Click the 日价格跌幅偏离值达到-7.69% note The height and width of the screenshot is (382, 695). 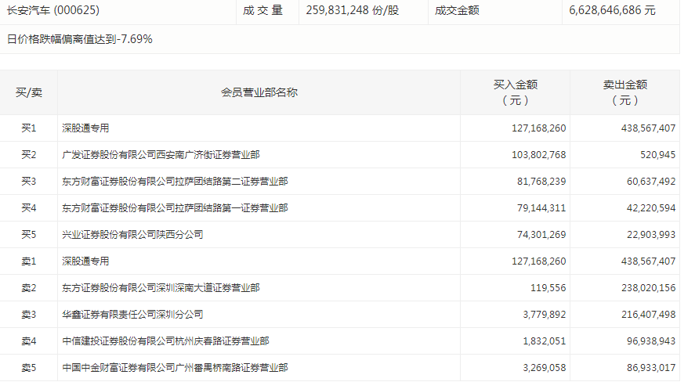(x=80, y=39)
